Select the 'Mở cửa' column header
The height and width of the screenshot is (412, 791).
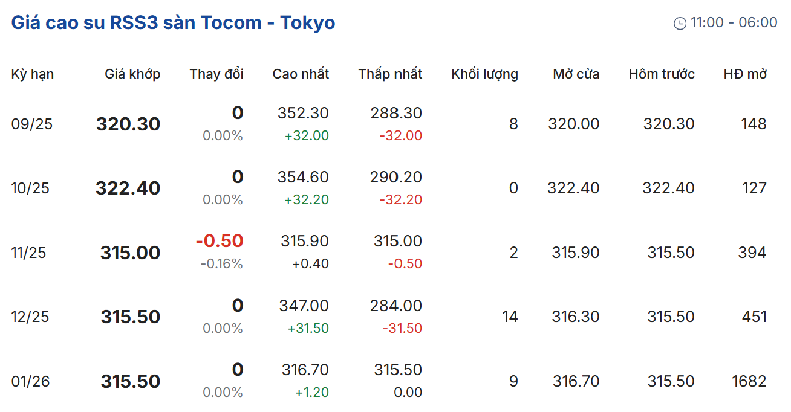(576, 74)
